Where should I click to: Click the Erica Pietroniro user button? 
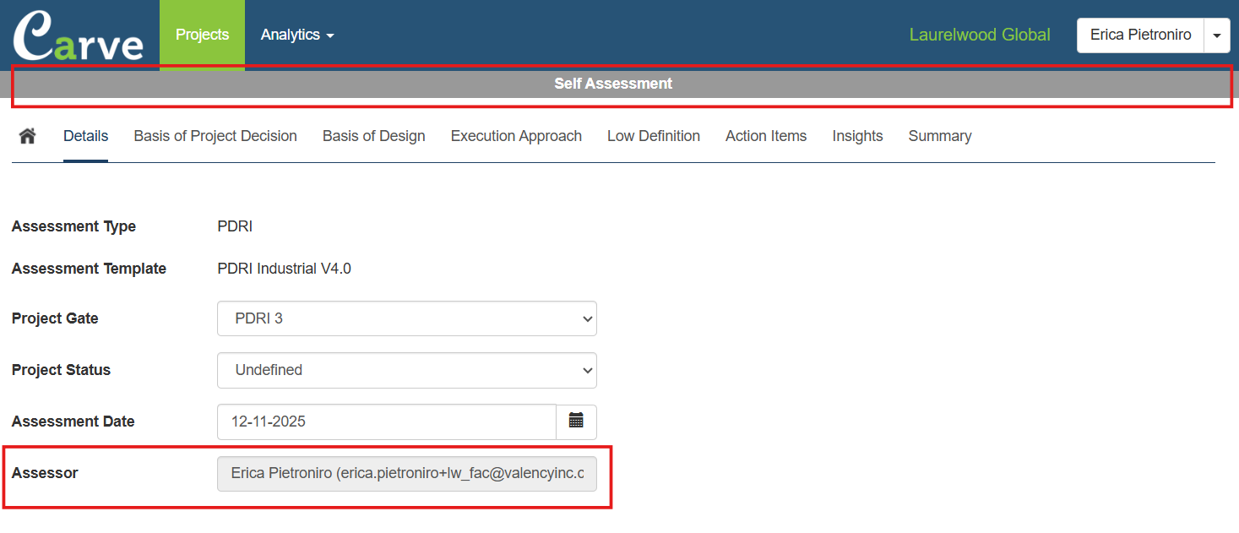1140,35
